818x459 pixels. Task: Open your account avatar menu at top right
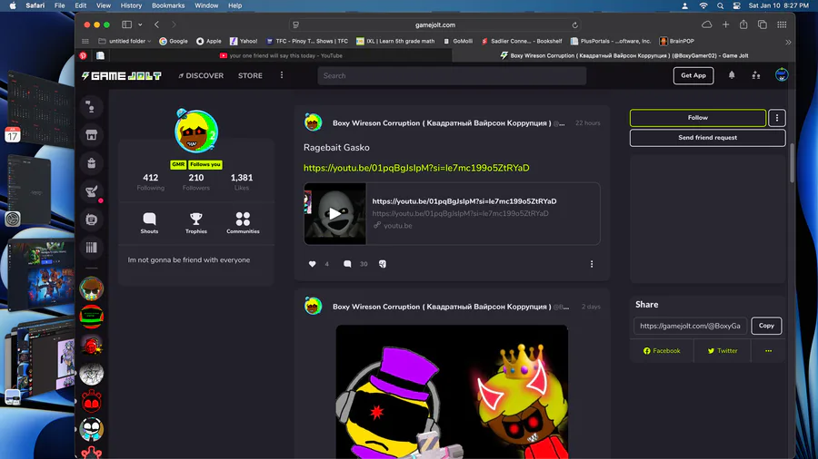coord(781,75)
